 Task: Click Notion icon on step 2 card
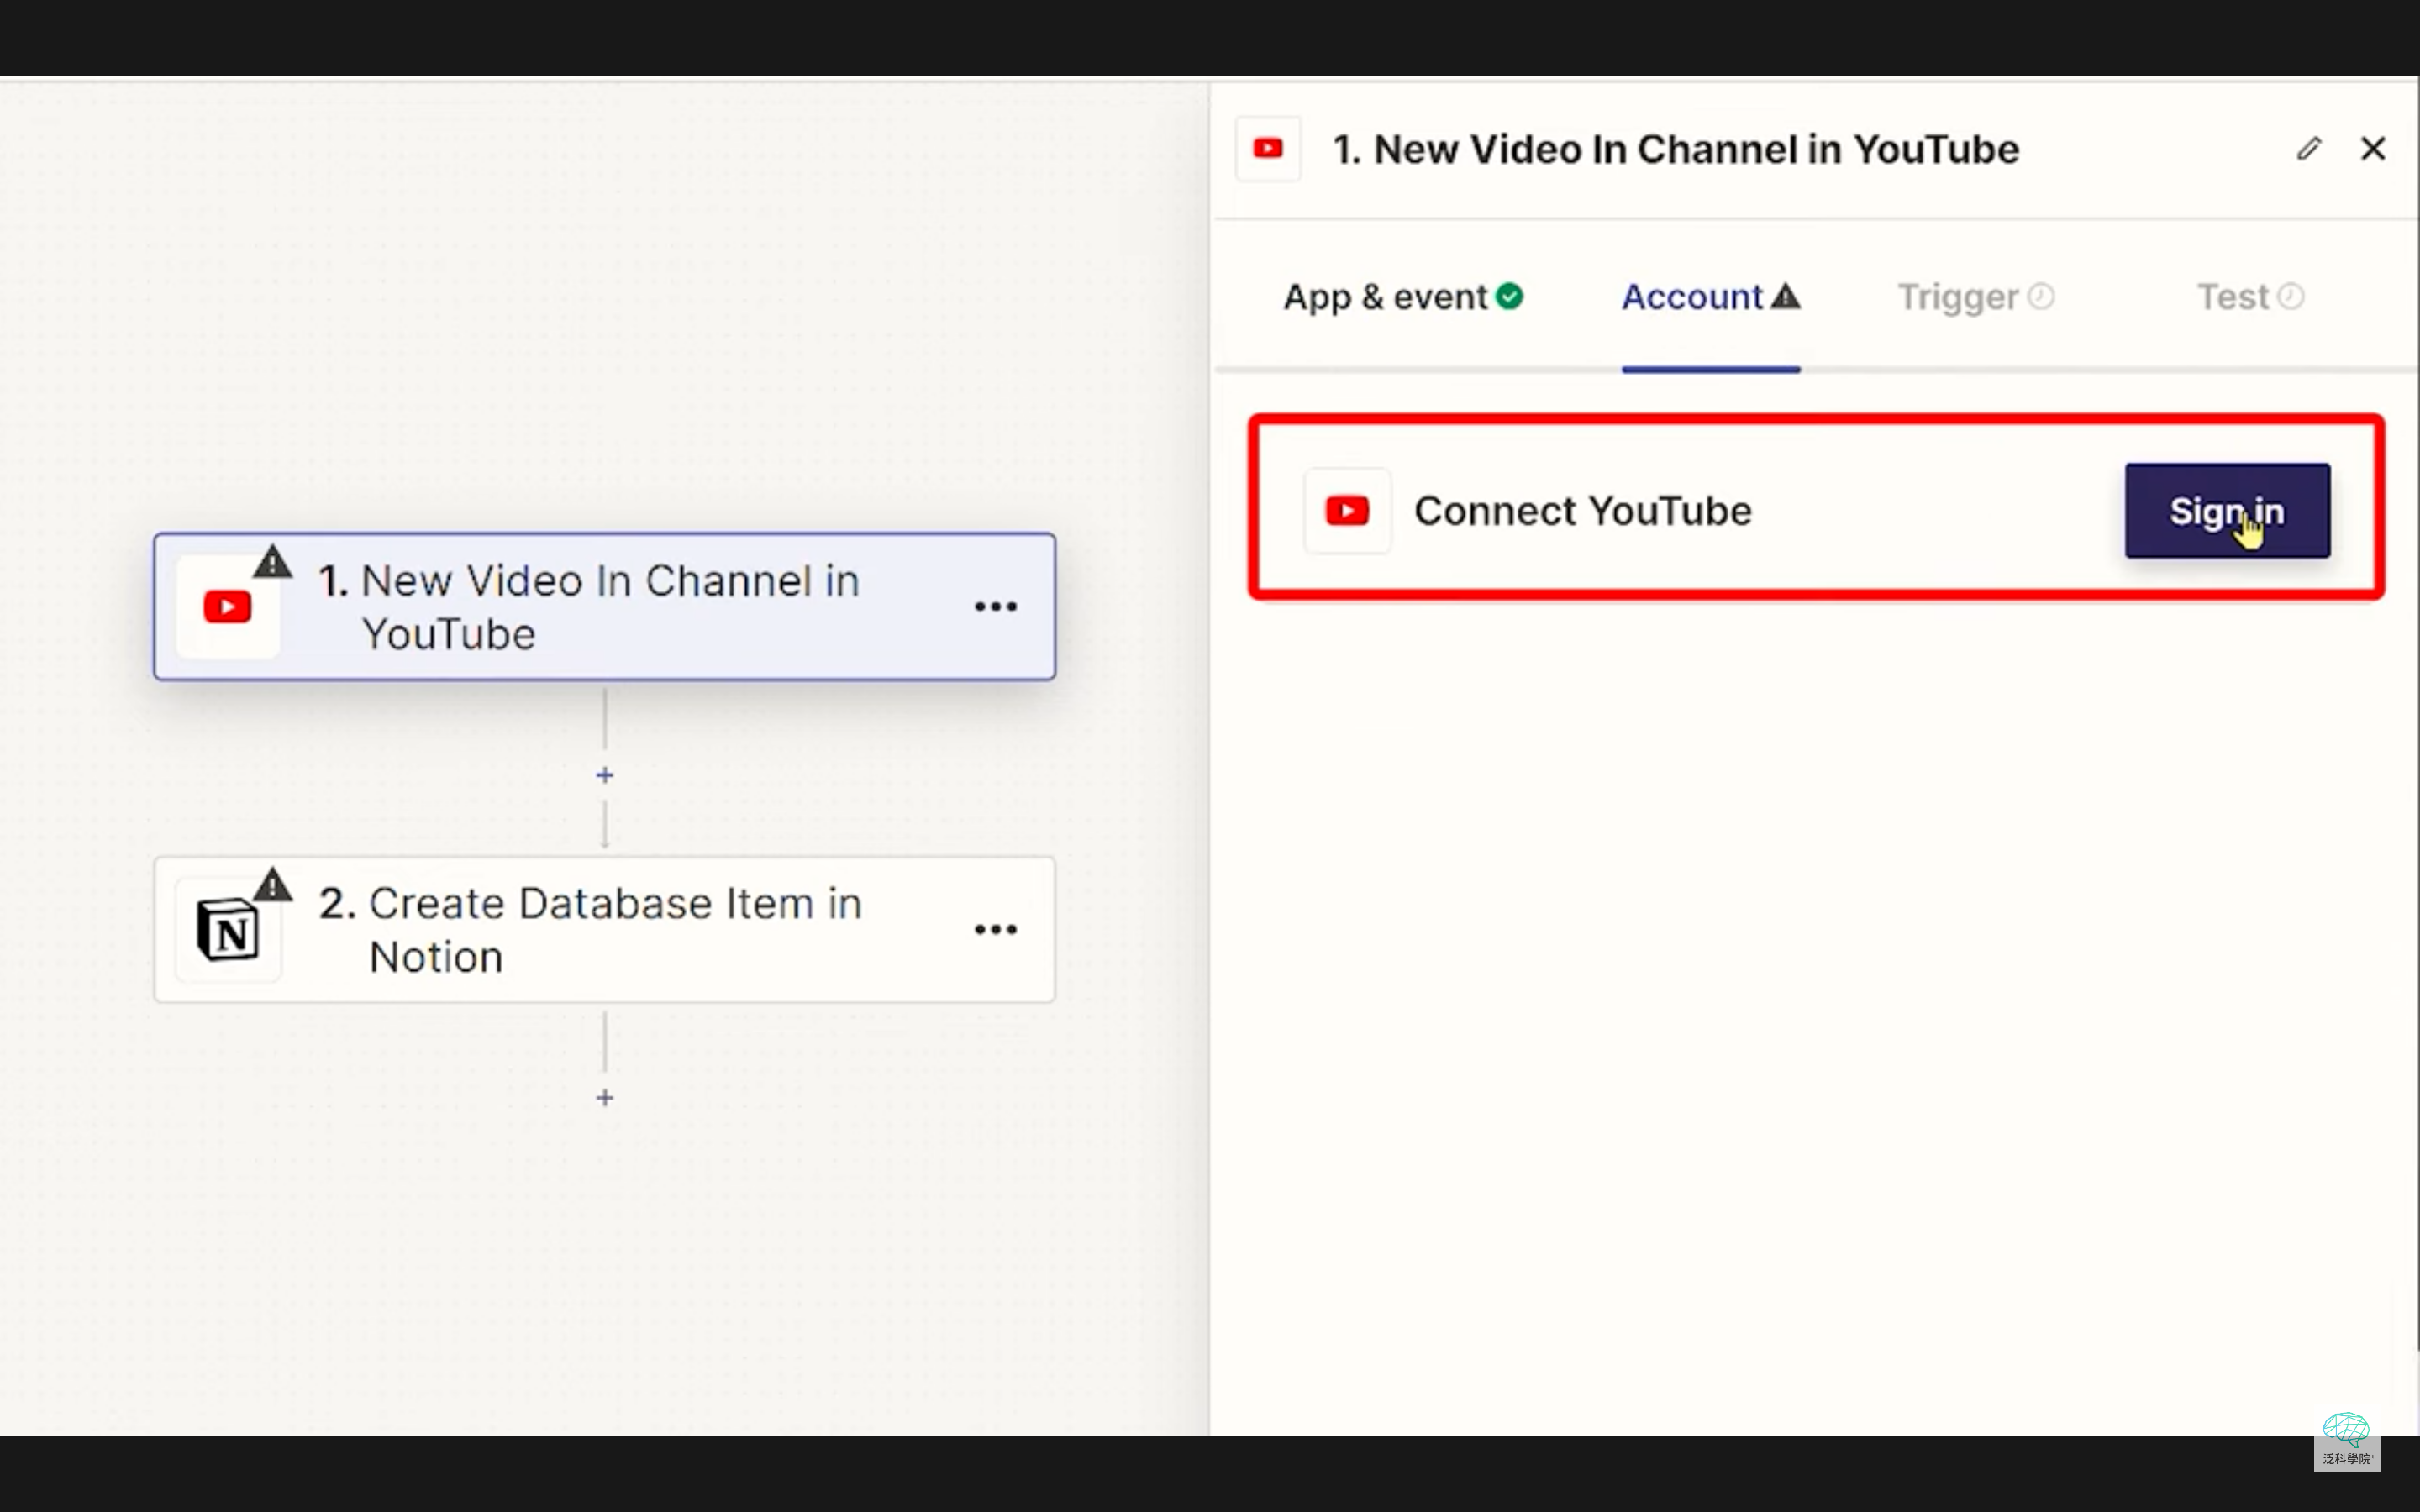(x=227, y=930)
